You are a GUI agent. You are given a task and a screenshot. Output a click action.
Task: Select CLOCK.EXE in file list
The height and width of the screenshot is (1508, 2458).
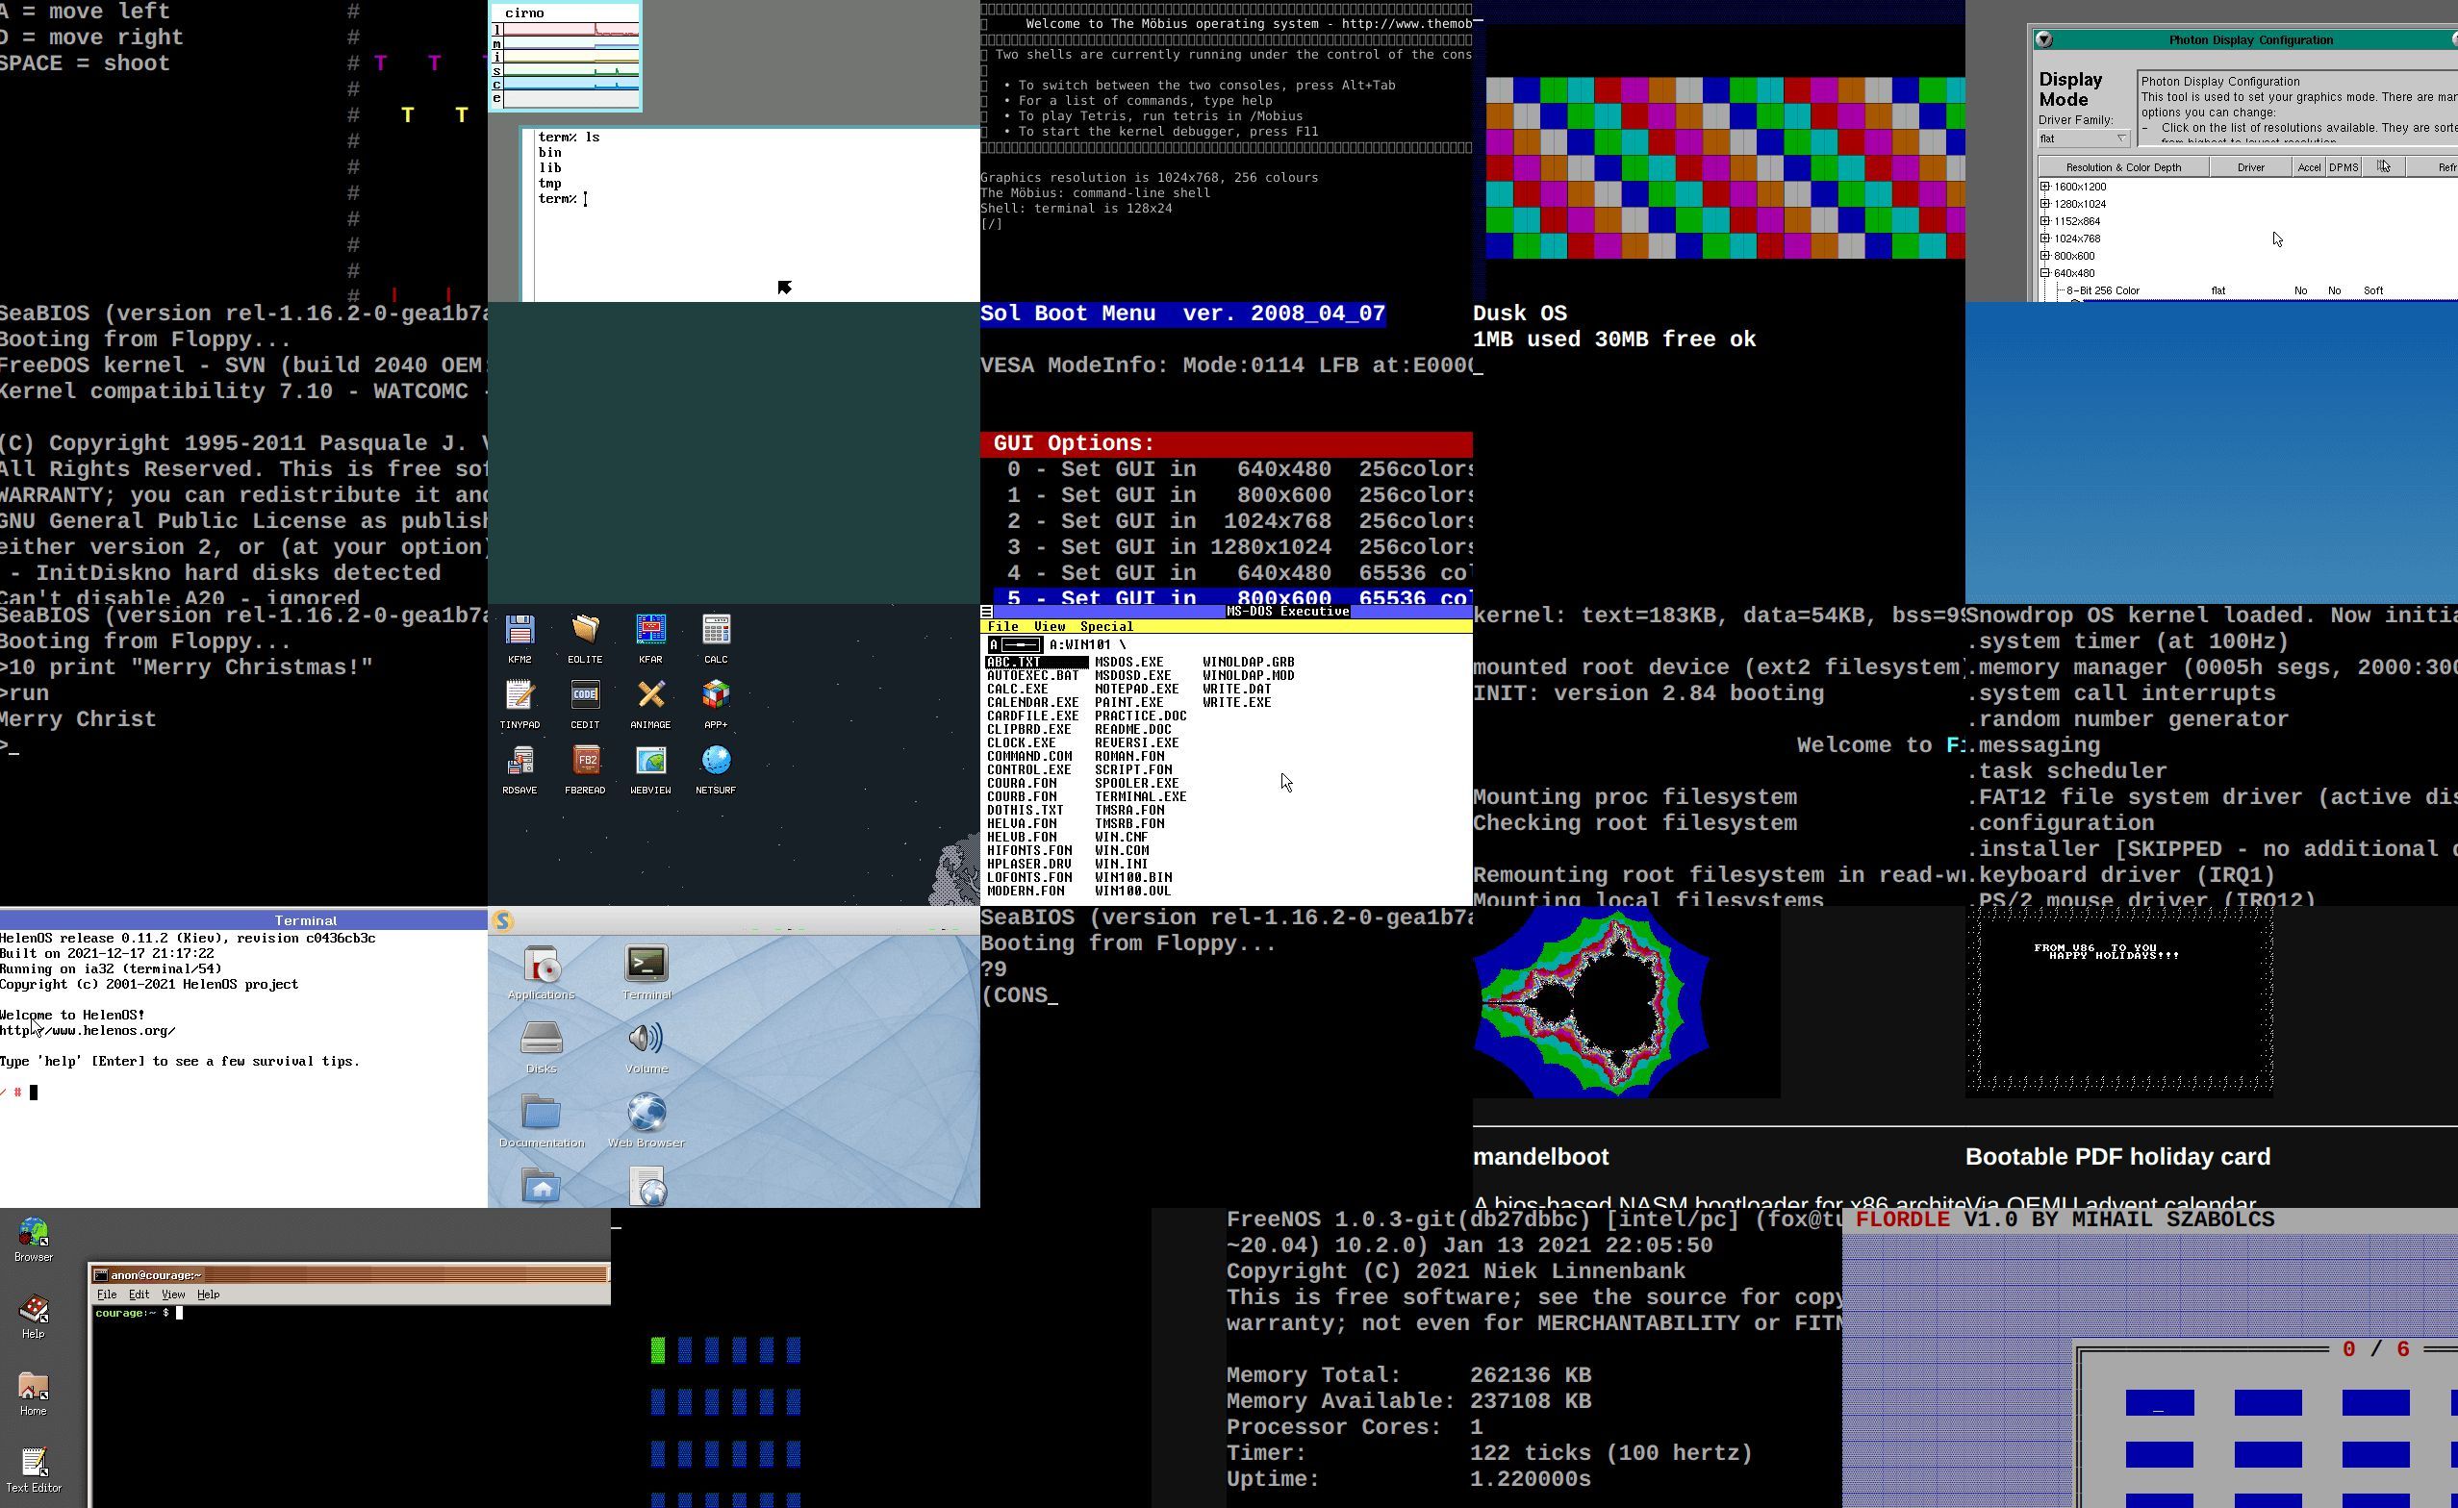click(1022, 743)
